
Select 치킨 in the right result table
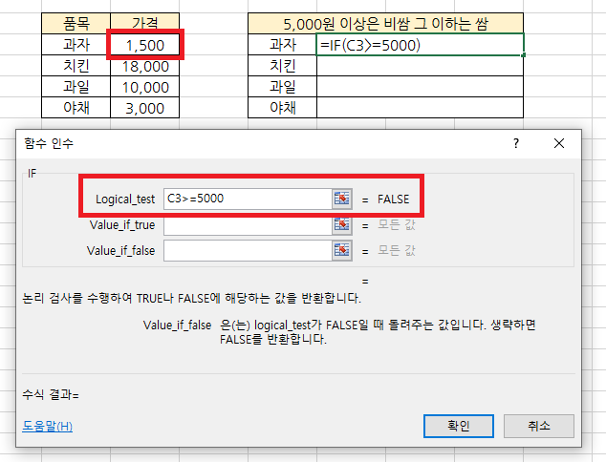click(x=283, y=66)
